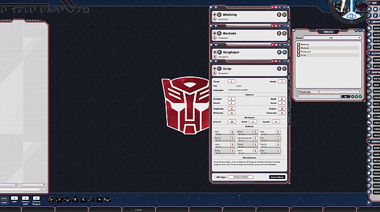Open the Notes sidebar button
This screenshot has height=212, width=380.
[374, 66]
